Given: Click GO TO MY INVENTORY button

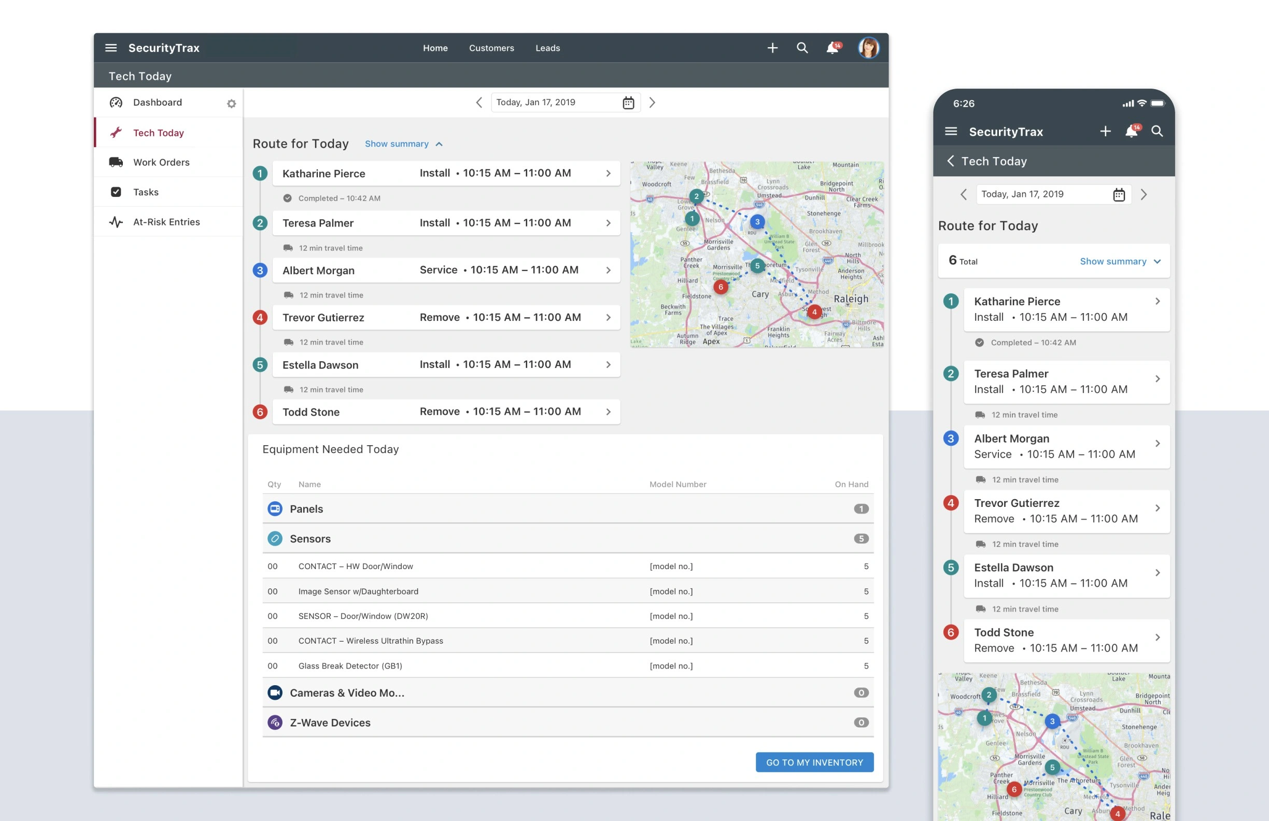Looking at the screenshot, I should click(x=814, y=762).
